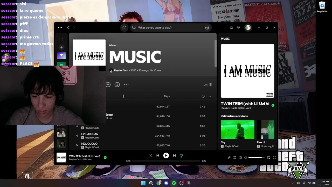Click the now playing bar album thumbnail
This screenshot has height=187, width=332.
point(61,158)
